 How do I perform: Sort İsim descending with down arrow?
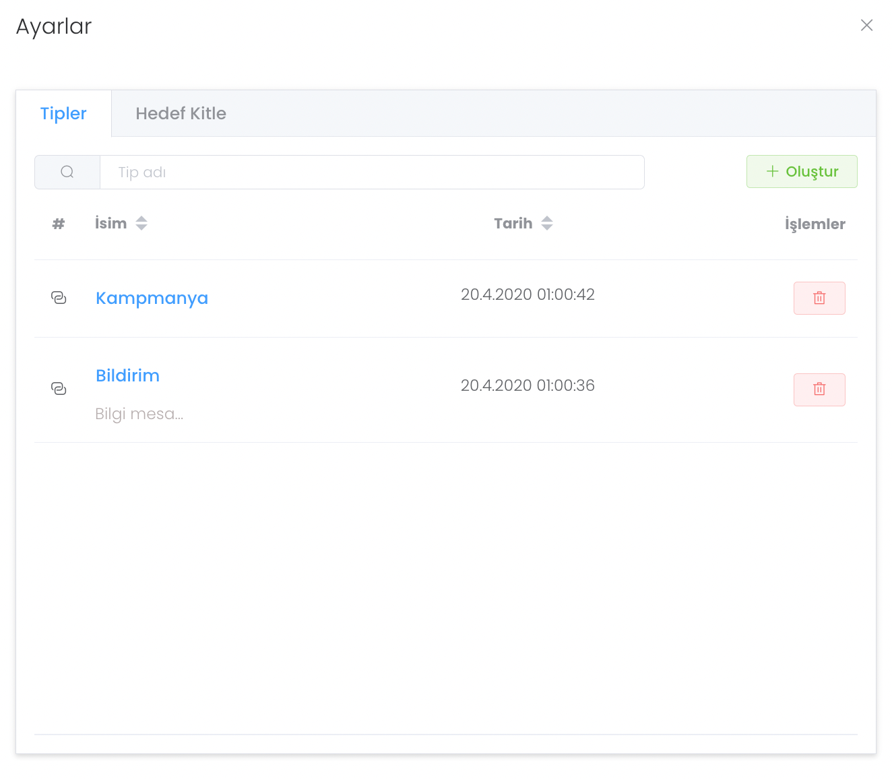(x=141, y=228)
